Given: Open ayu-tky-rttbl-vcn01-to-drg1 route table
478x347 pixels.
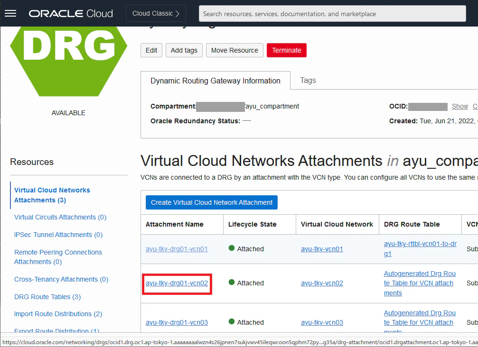Looking at the screenshot, I should [x=420, y=249].
